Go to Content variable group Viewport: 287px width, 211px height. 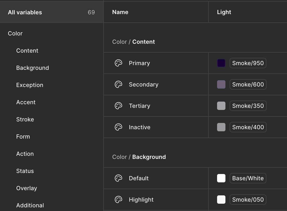tap(27, 51)
